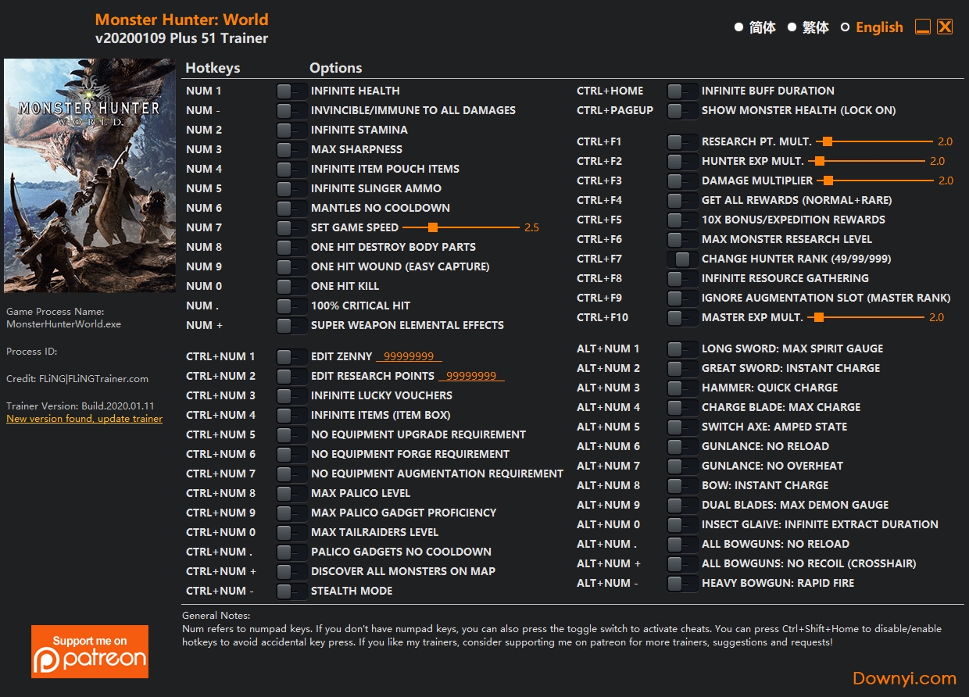The height and width of the screenshot is (697, 969).
Task: Toggle Infinite Health cheat on
Action: pos(291,91)
